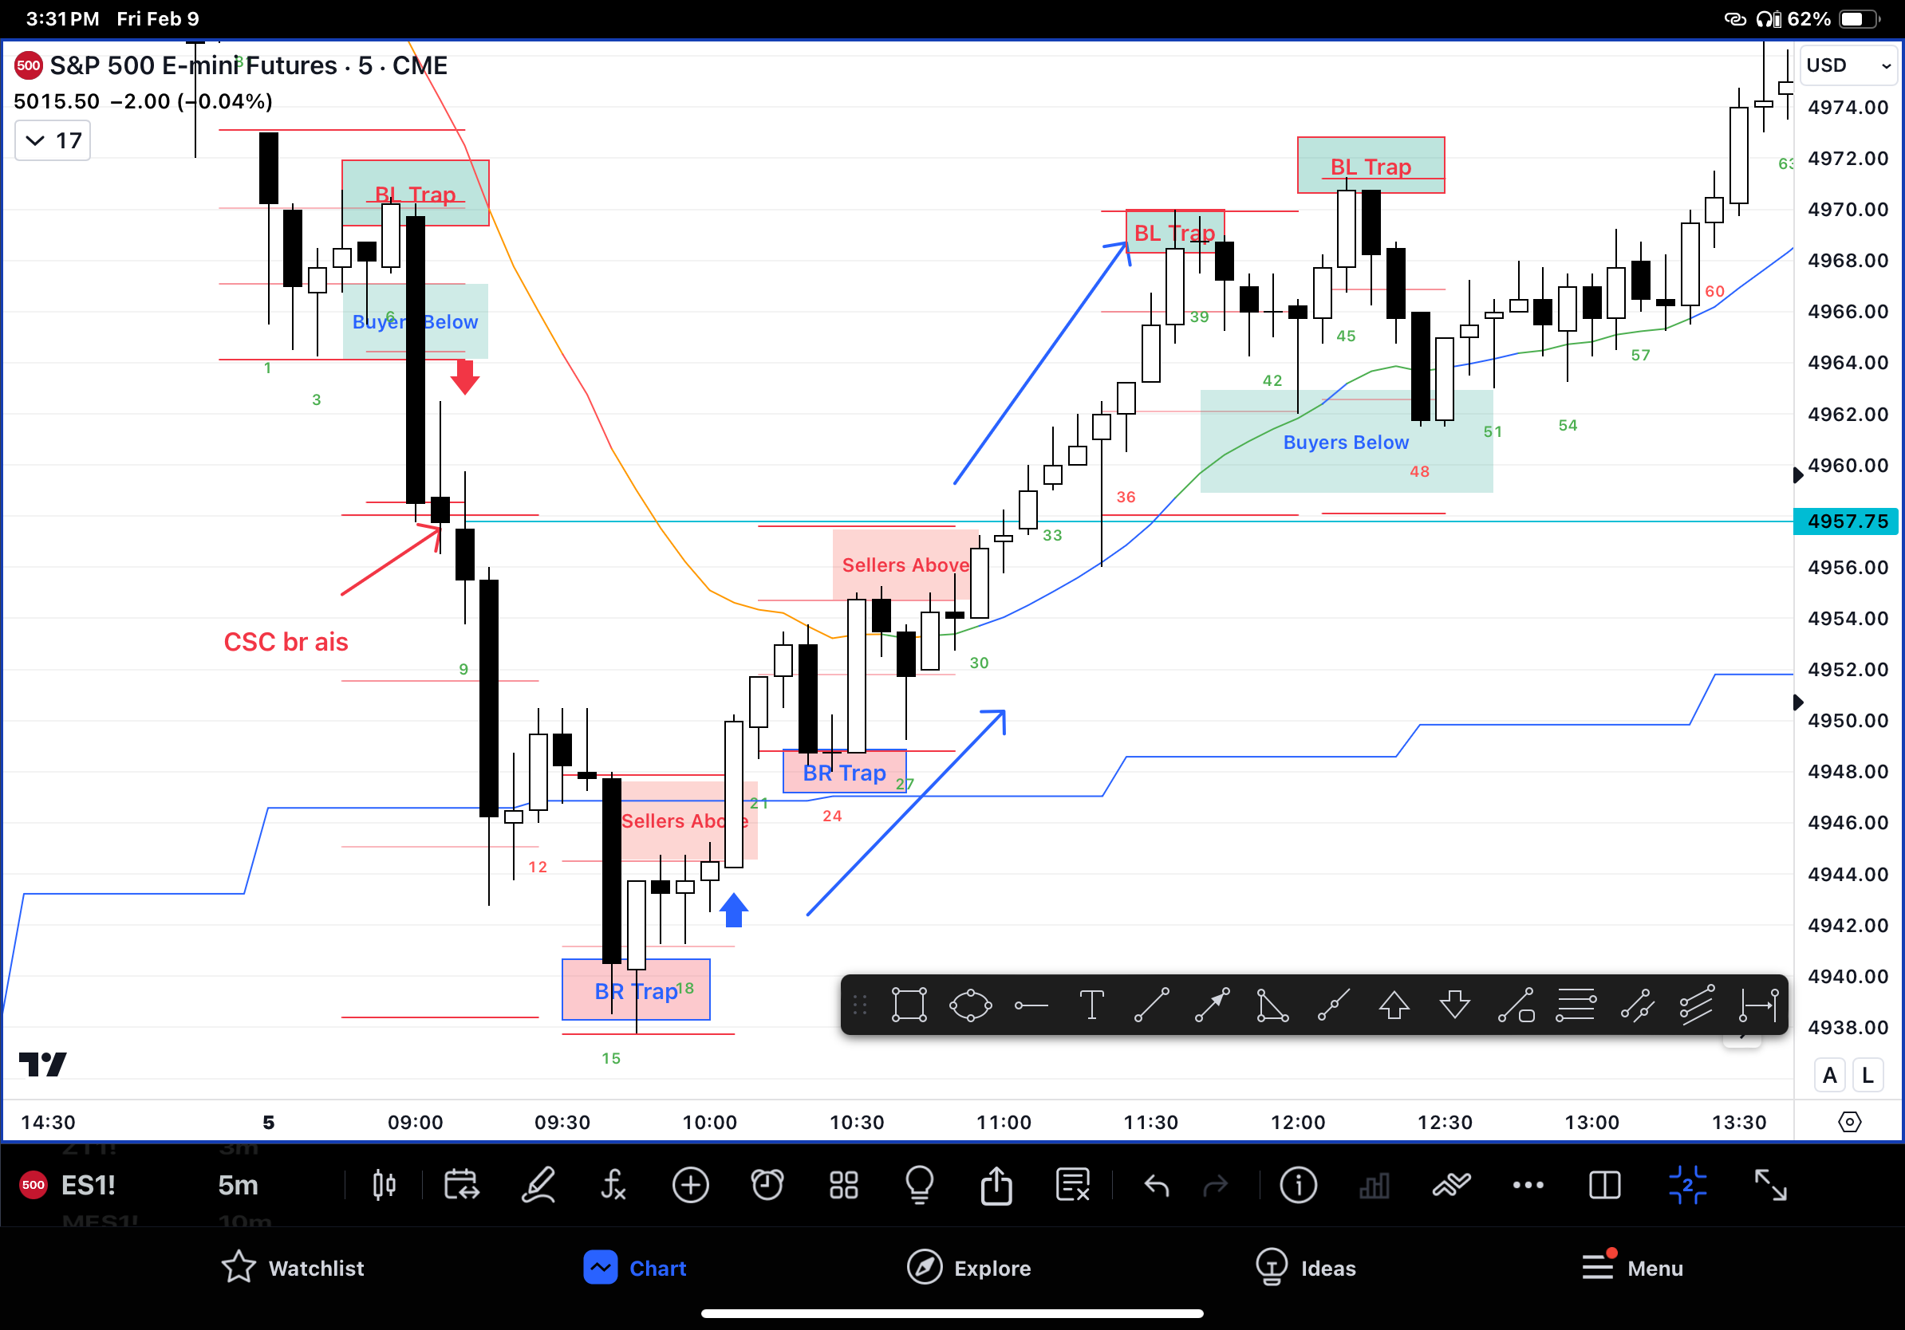Open the Ideas tab
The image size is (1905, 1330).
click(x=1307, y=1268)
